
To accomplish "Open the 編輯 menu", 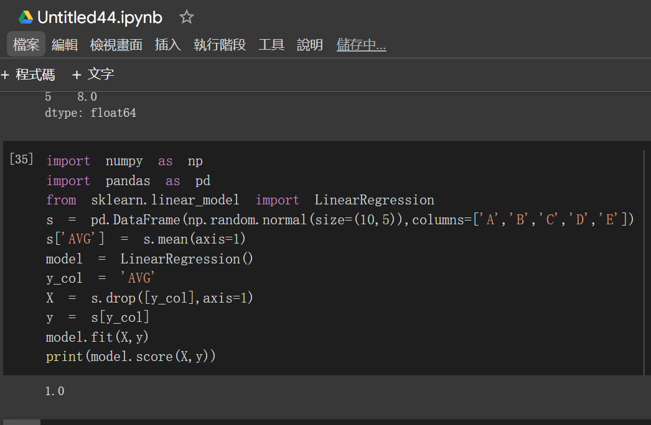I will coord(65,44).
